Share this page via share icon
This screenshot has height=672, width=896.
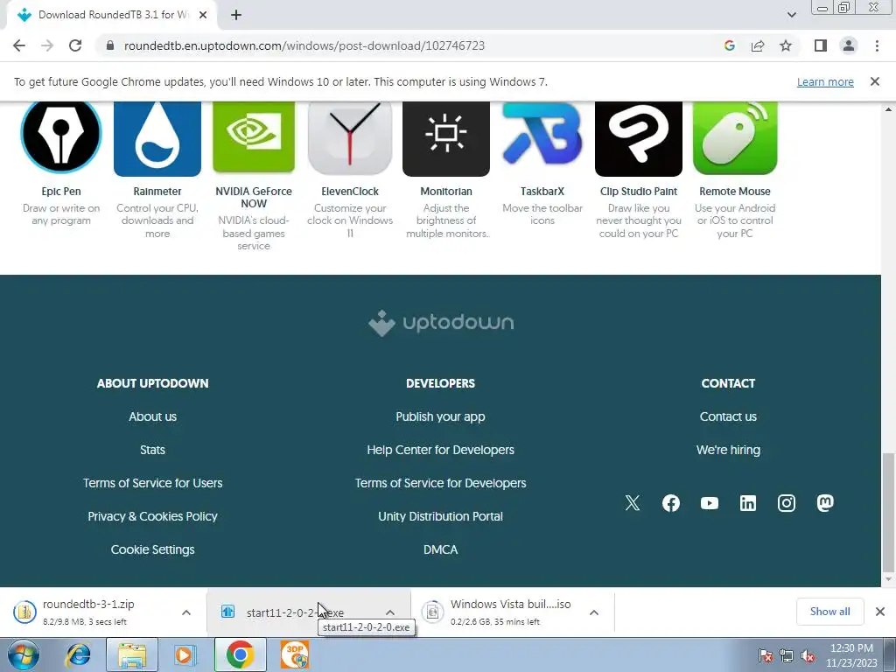click(758, 45)
